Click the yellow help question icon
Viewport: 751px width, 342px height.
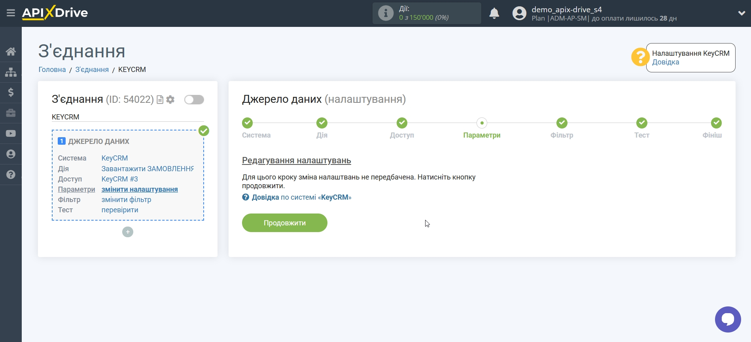coord(640,57)
